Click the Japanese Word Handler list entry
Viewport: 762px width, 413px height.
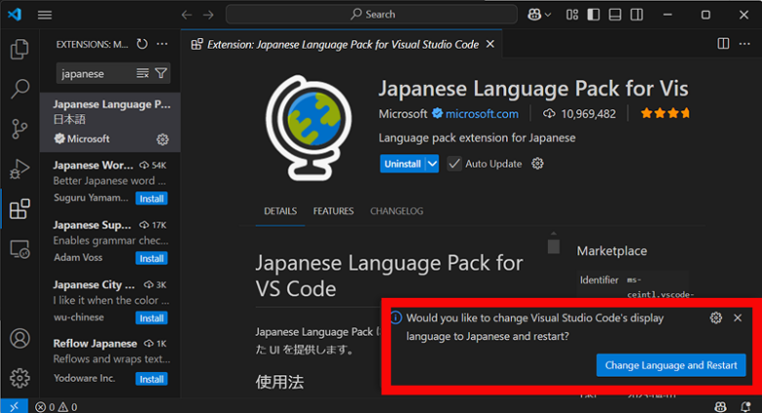coord(110,183)
